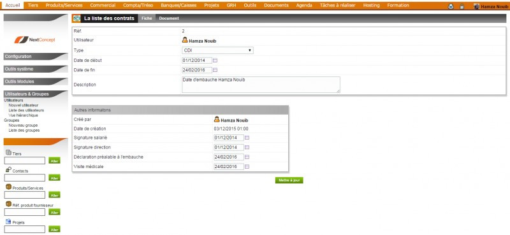Open calendar for Déclaration préalable à l'embauche
Image resolution: width=510 pixels, height=235 pixels.
[247, 157]
